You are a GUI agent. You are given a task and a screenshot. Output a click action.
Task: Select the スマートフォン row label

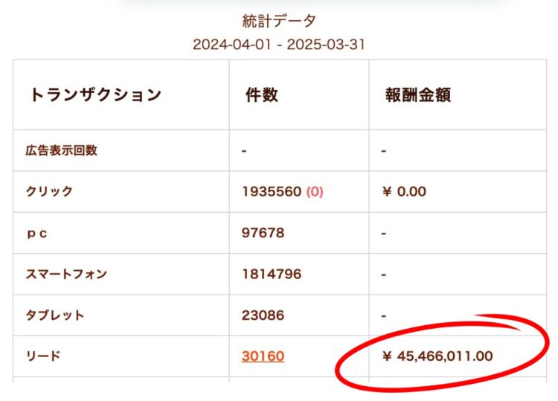click(67, 274)
